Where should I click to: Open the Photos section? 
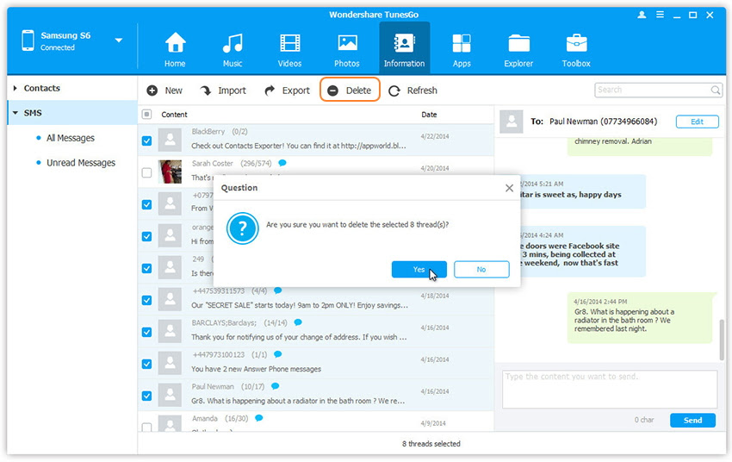[x=347, y=49]
